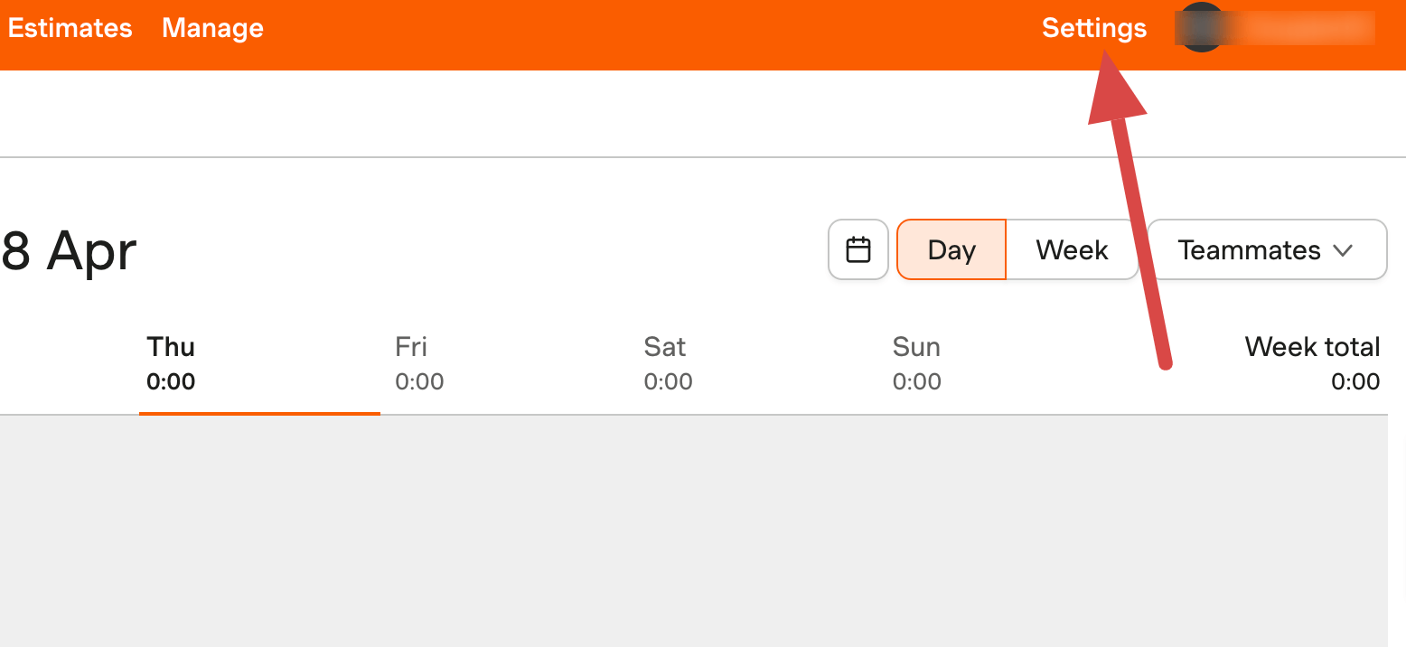The image size is (1406, 647).
Task: Switch timesheet to Week view
Action: coord(1072,249)
